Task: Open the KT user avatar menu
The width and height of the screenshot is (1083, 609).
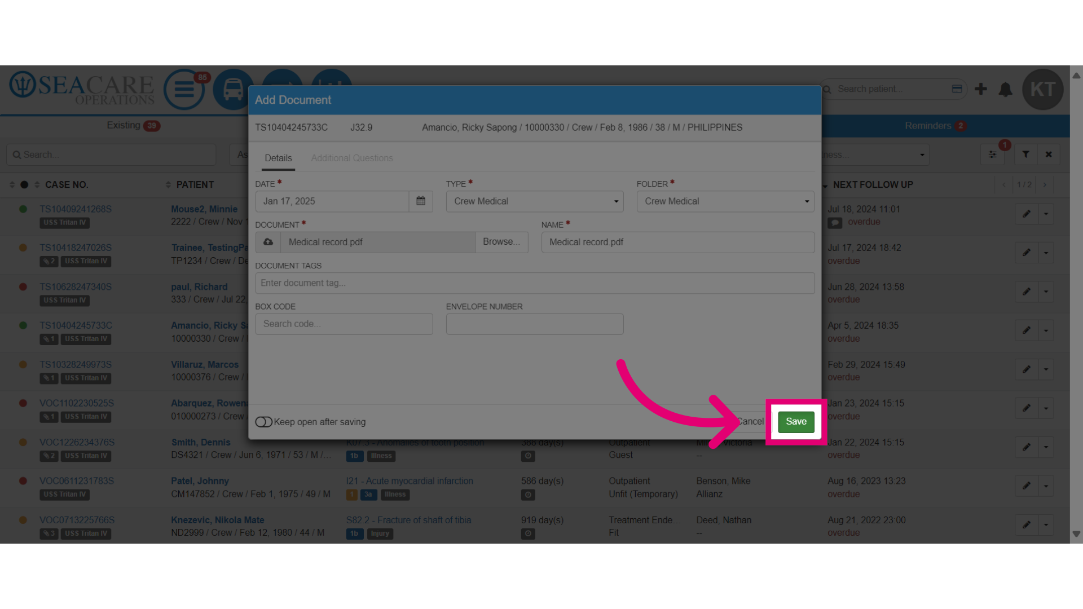Action: 1042,89
